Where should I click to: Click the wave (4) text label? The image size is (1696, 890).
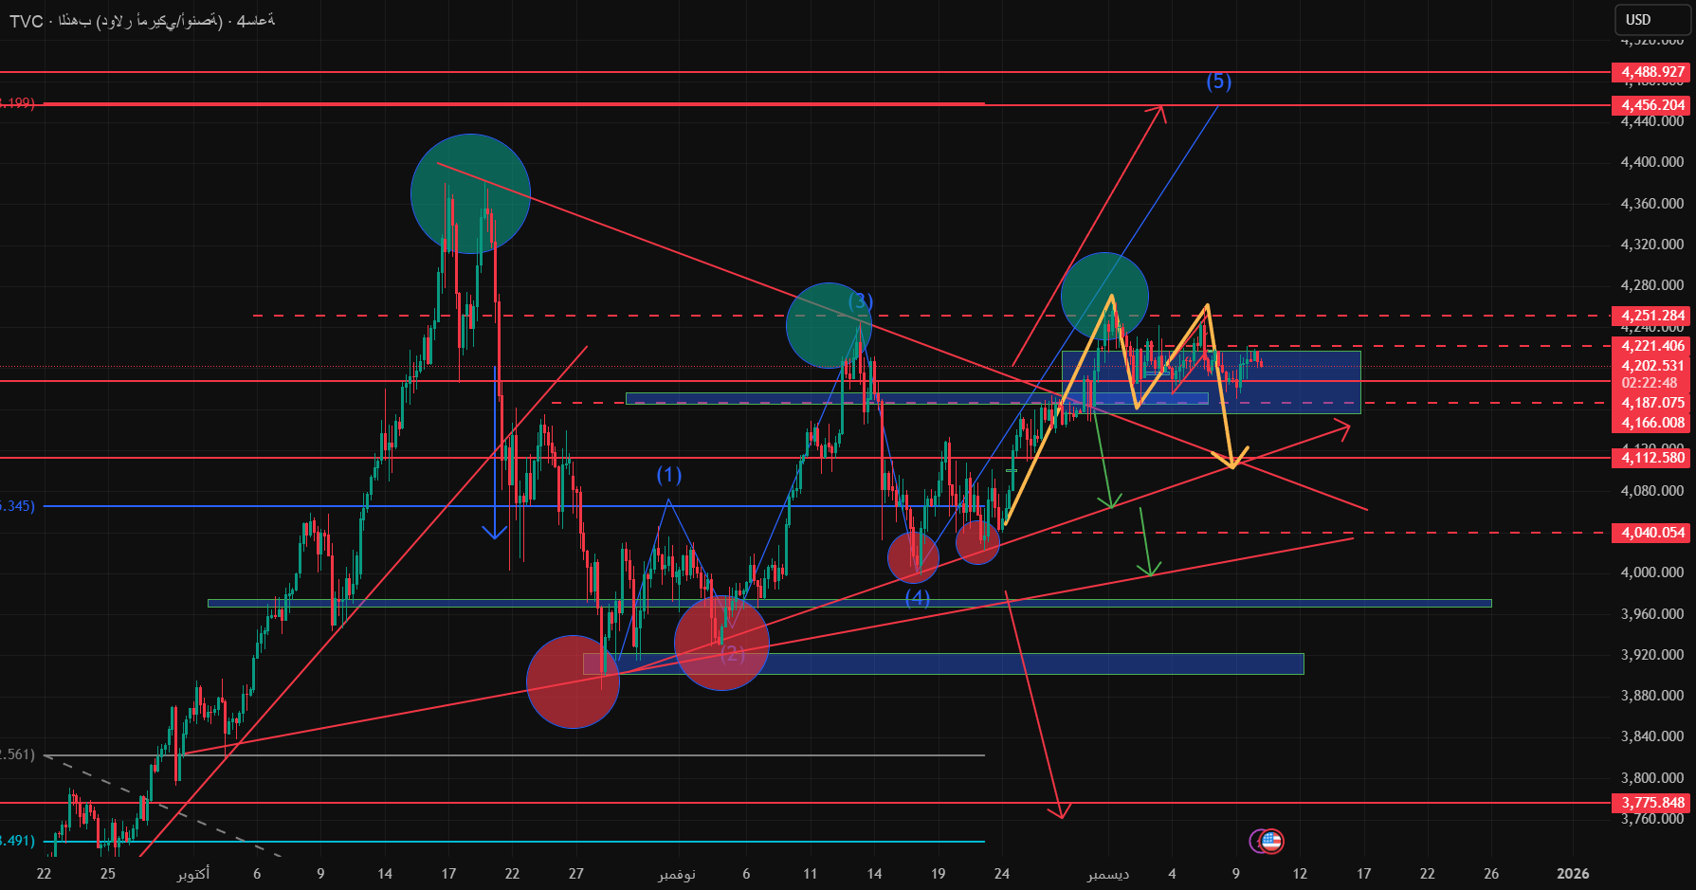(x=917, y=597)
